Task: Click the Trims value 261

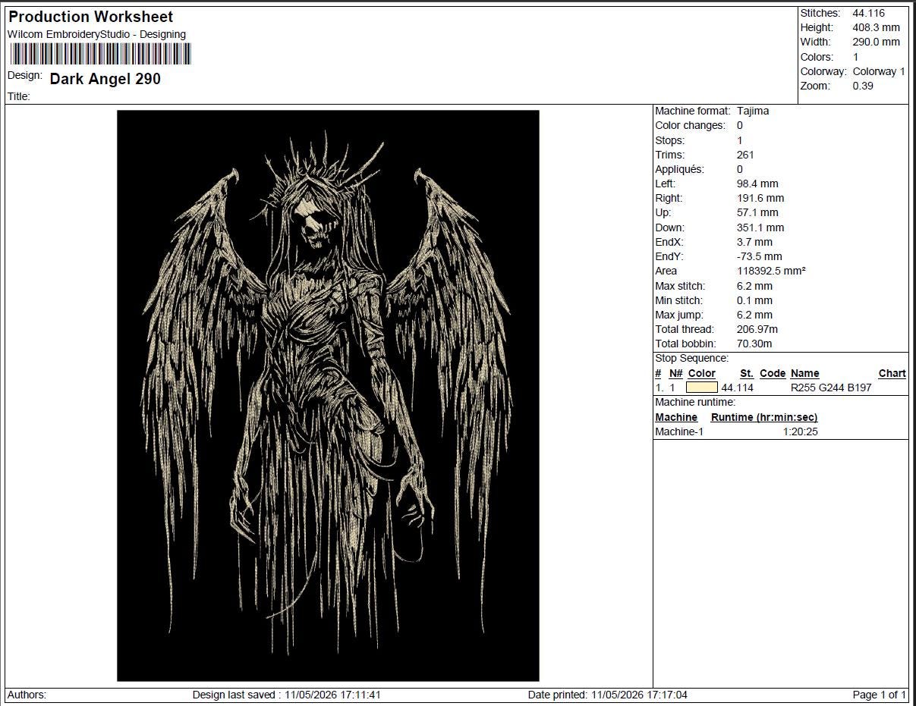Action: pyautogui.click(x=745, y=155)
